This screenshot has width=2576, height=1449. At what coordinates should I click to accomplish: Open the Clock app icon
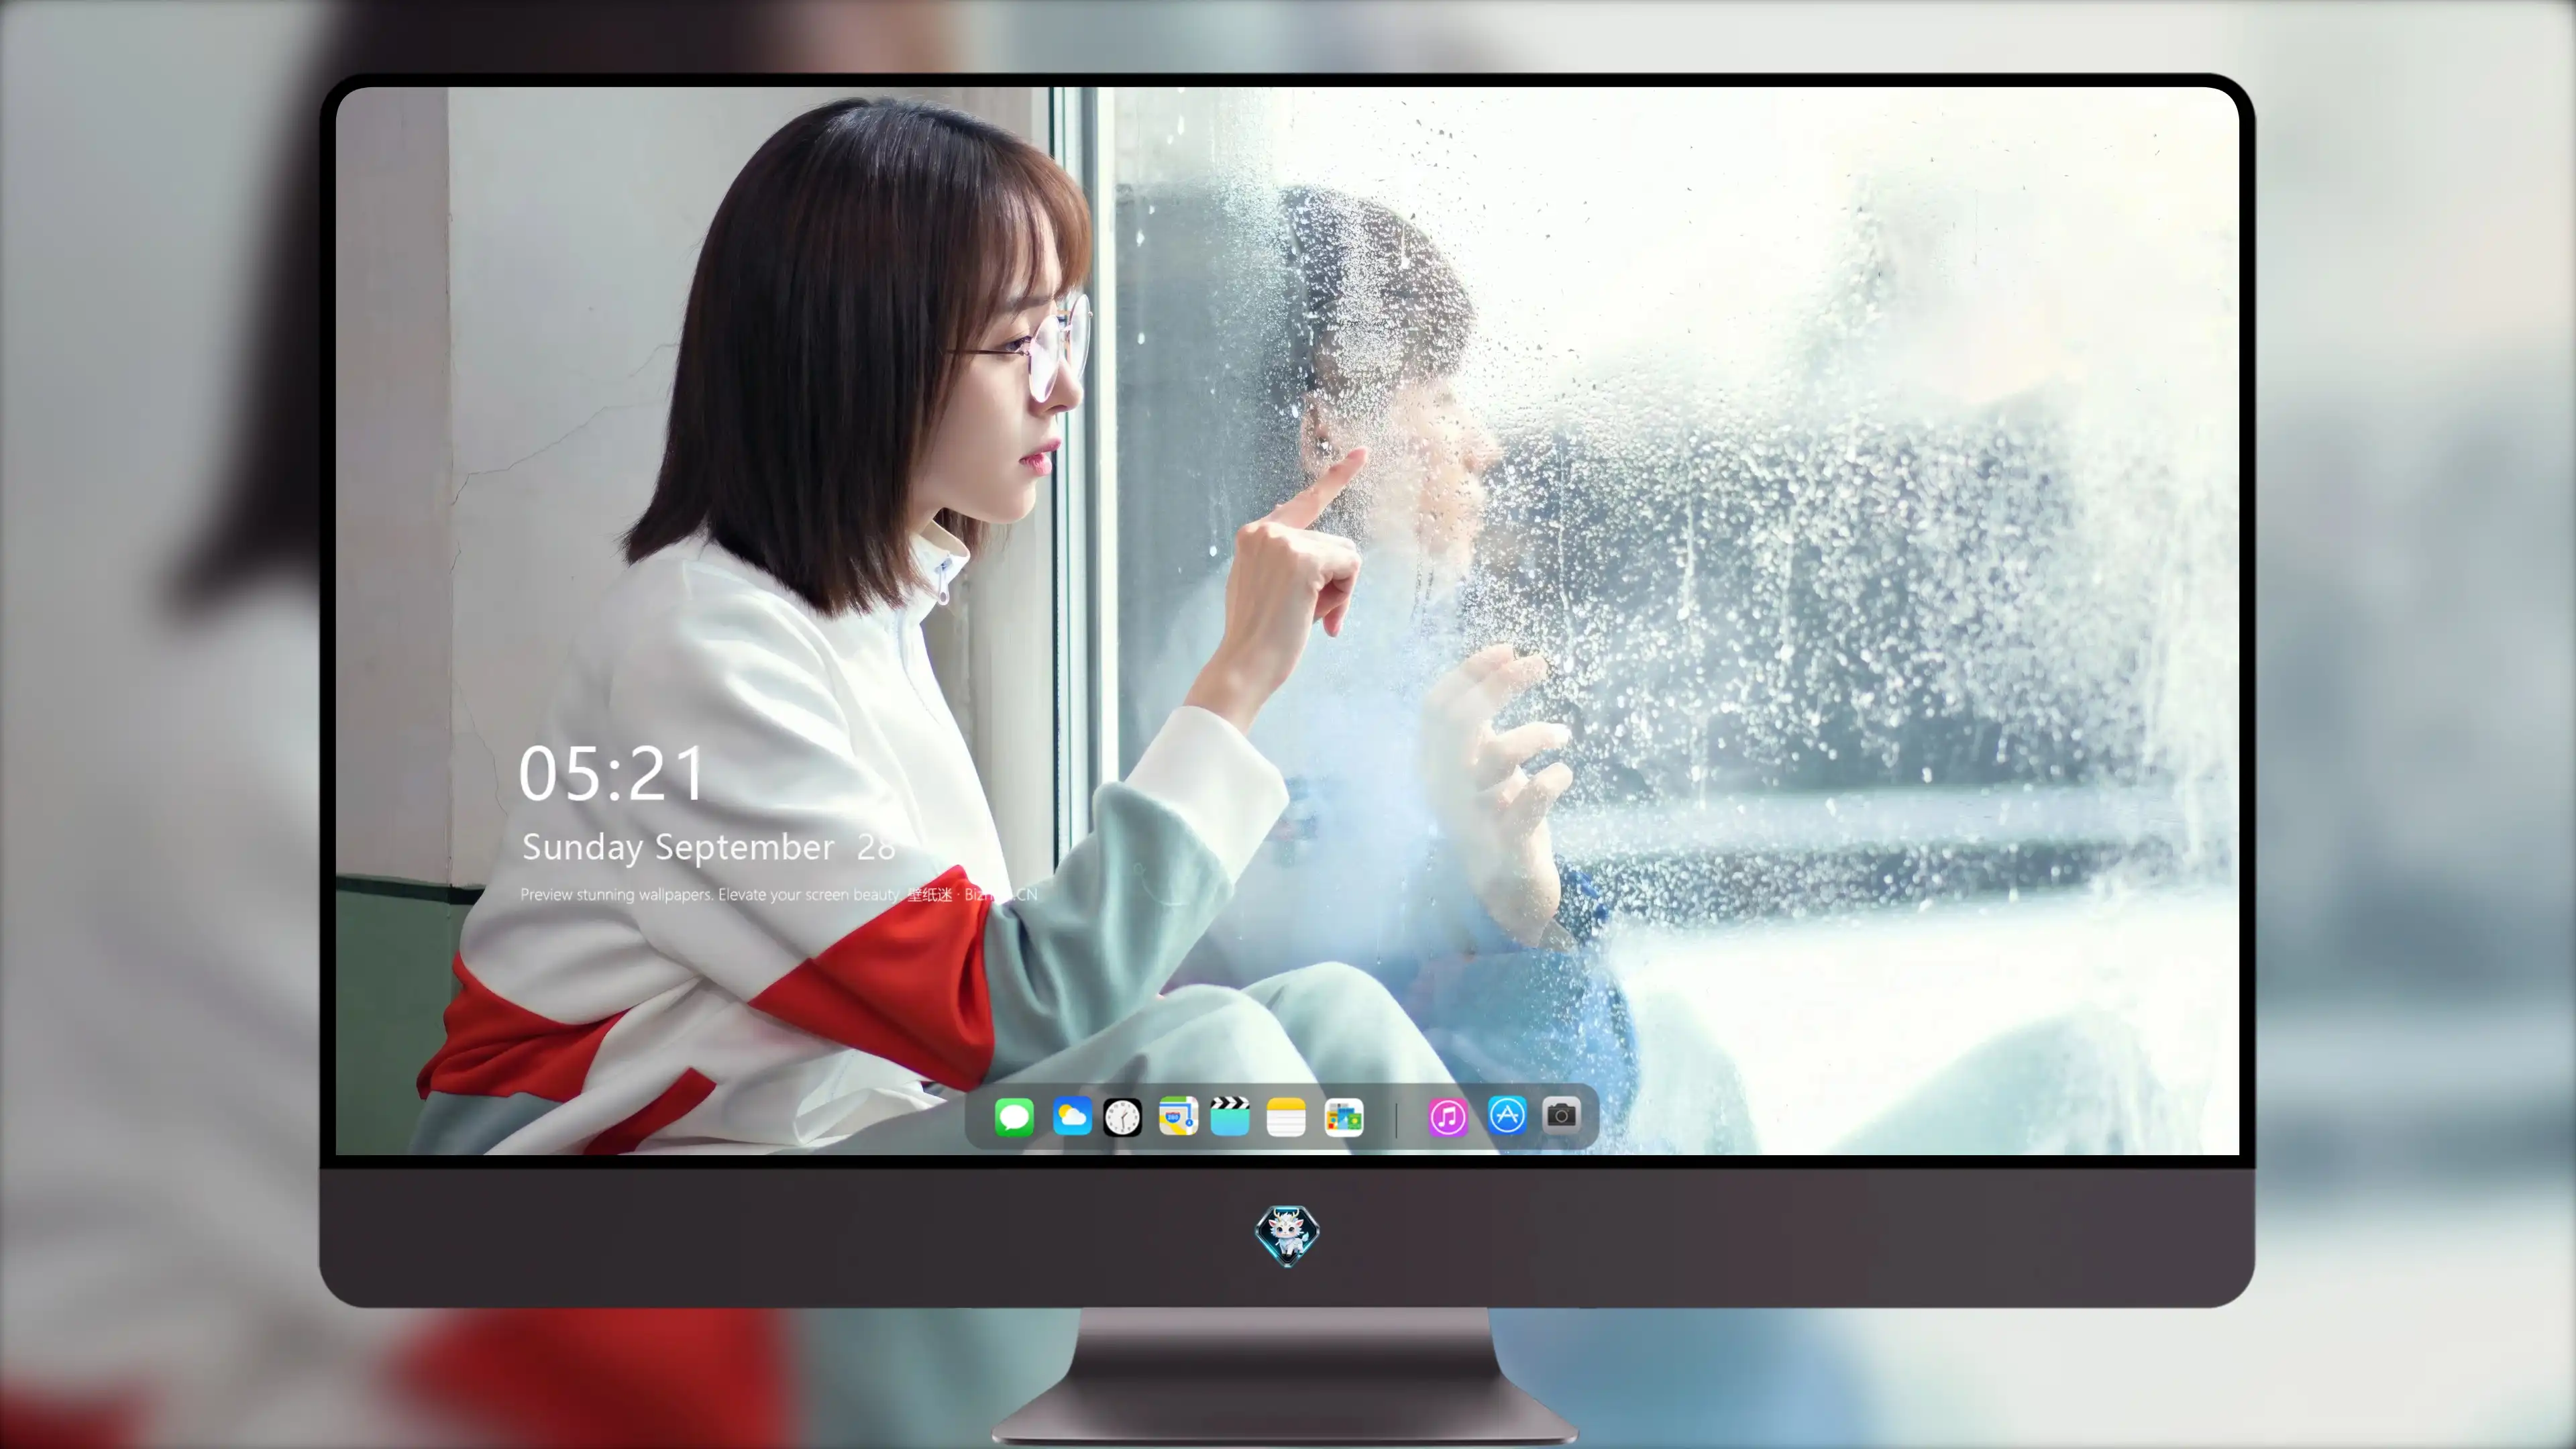(1122, 1117)
